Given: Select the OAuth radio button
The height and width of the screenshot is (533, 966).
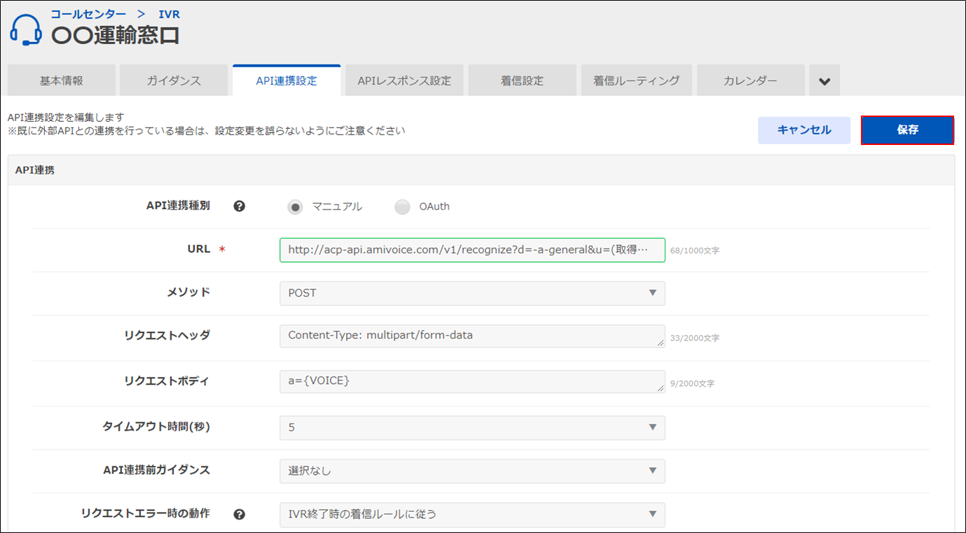Looking at the screenshot, I should 402,207.
